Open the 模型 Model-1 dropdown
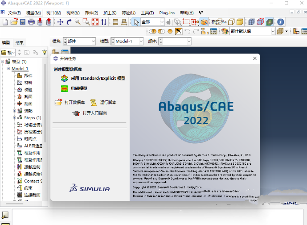Screen dimensions: 307x225 point(142,41)
